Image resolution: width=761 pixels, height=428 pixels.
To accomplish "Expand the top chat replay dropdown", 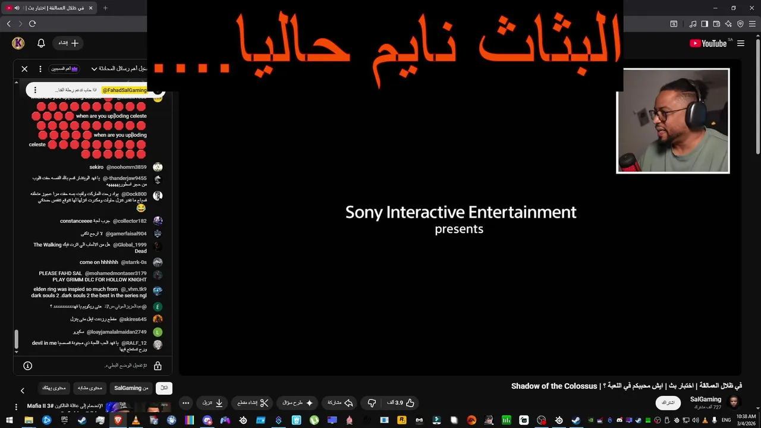I will point(94,69).
